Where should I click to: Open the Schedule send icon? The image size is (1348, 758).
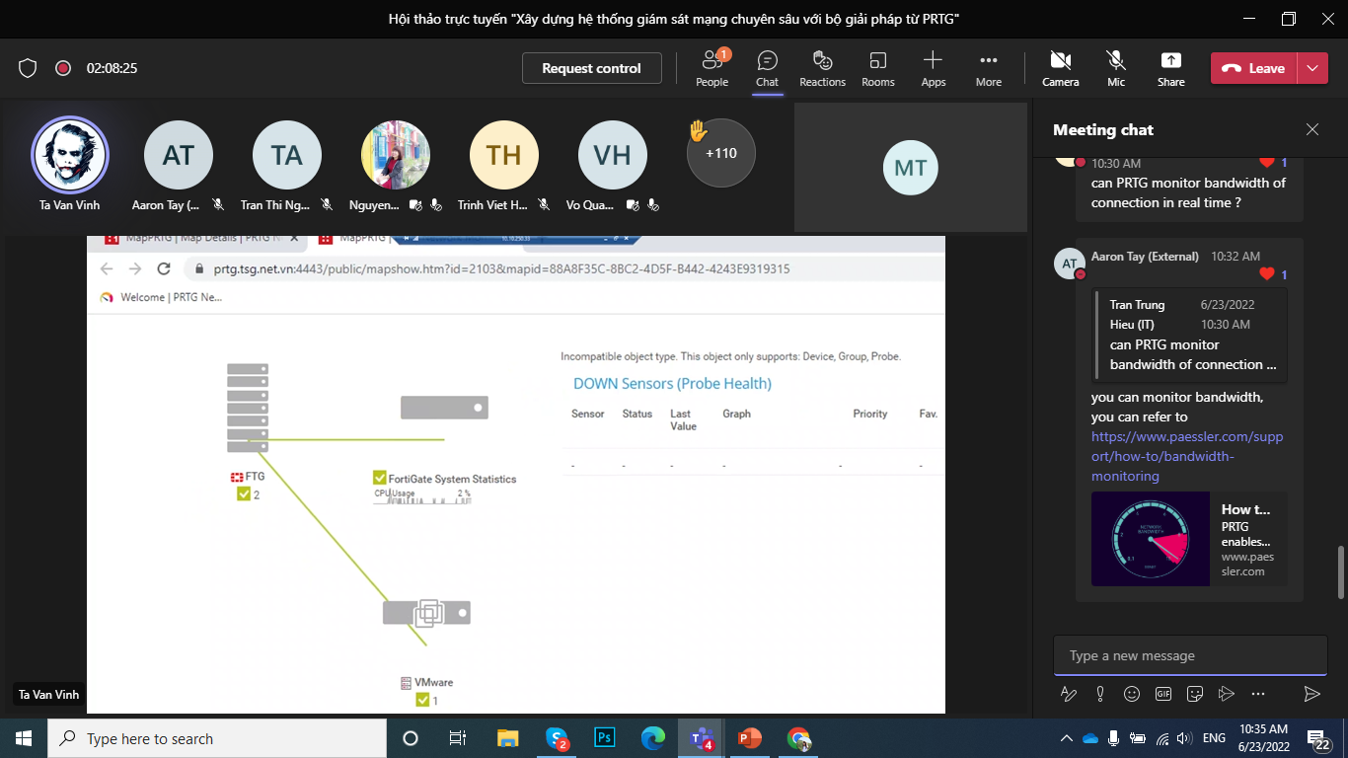click(1226, 694)
